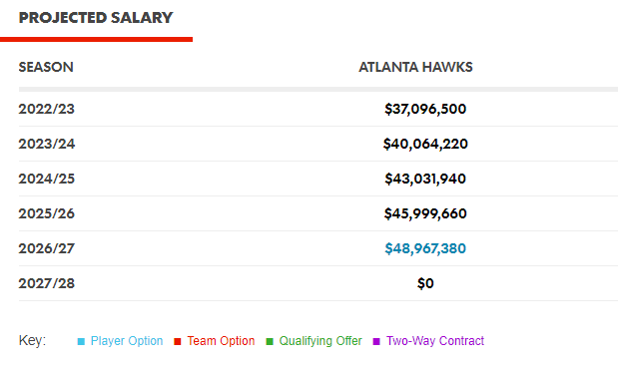Click the 2023/24 season row

pyautogui.click(x=318, y=144)
